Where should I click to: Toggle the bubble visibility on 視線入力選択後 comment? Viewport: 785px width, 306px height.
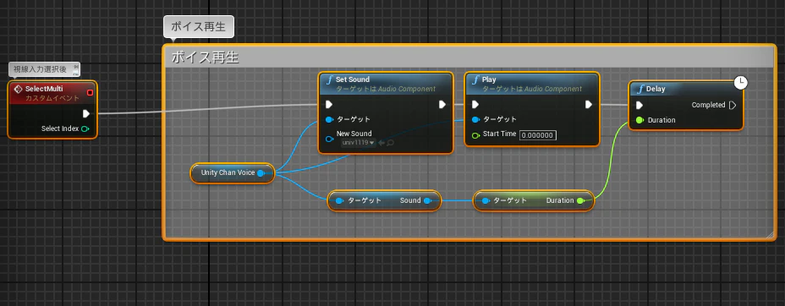click(75, 73)
